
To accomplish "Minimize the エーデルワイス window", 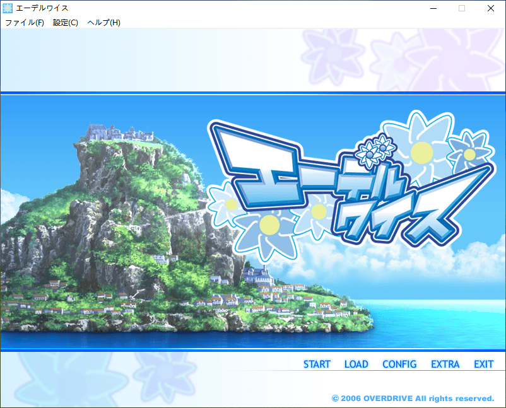I will (x=433, y=8).
